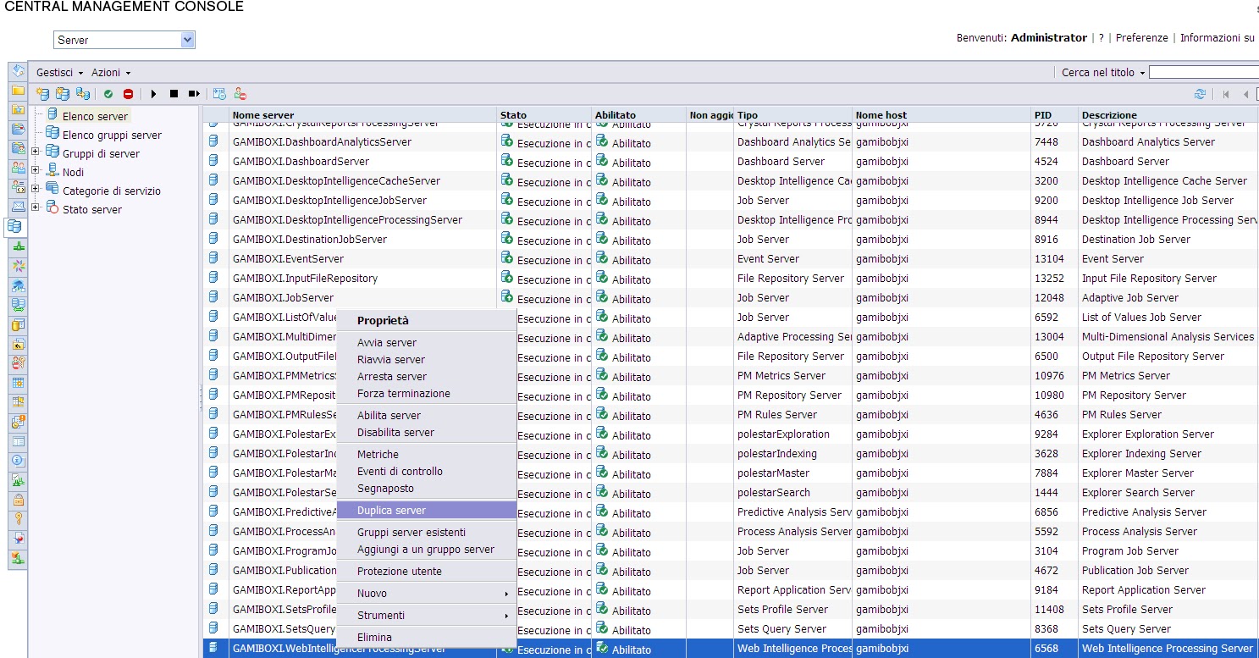Open the Informazioni su link
The image size is (1259, 658).
click(x=1218, y=38)
